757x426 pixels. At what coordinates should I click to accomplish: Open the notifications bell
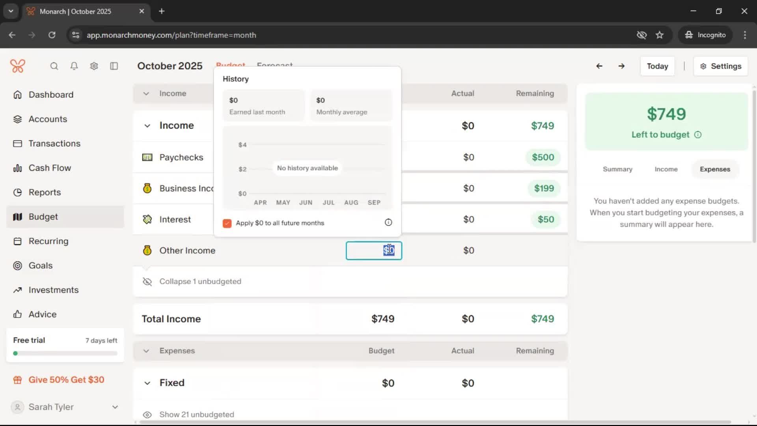click(x=74, y=66)
